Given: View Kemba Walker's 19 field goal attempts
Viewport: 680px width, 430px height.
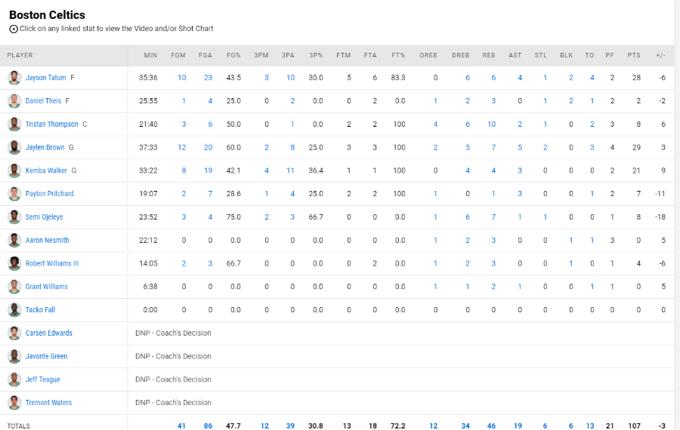Looking at the screenshot, I should pos(209,170).
